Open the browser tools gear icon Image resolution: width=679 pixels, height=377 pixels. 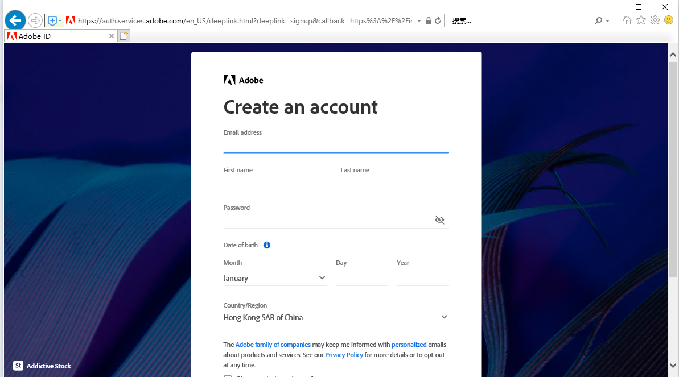point(655,20)
